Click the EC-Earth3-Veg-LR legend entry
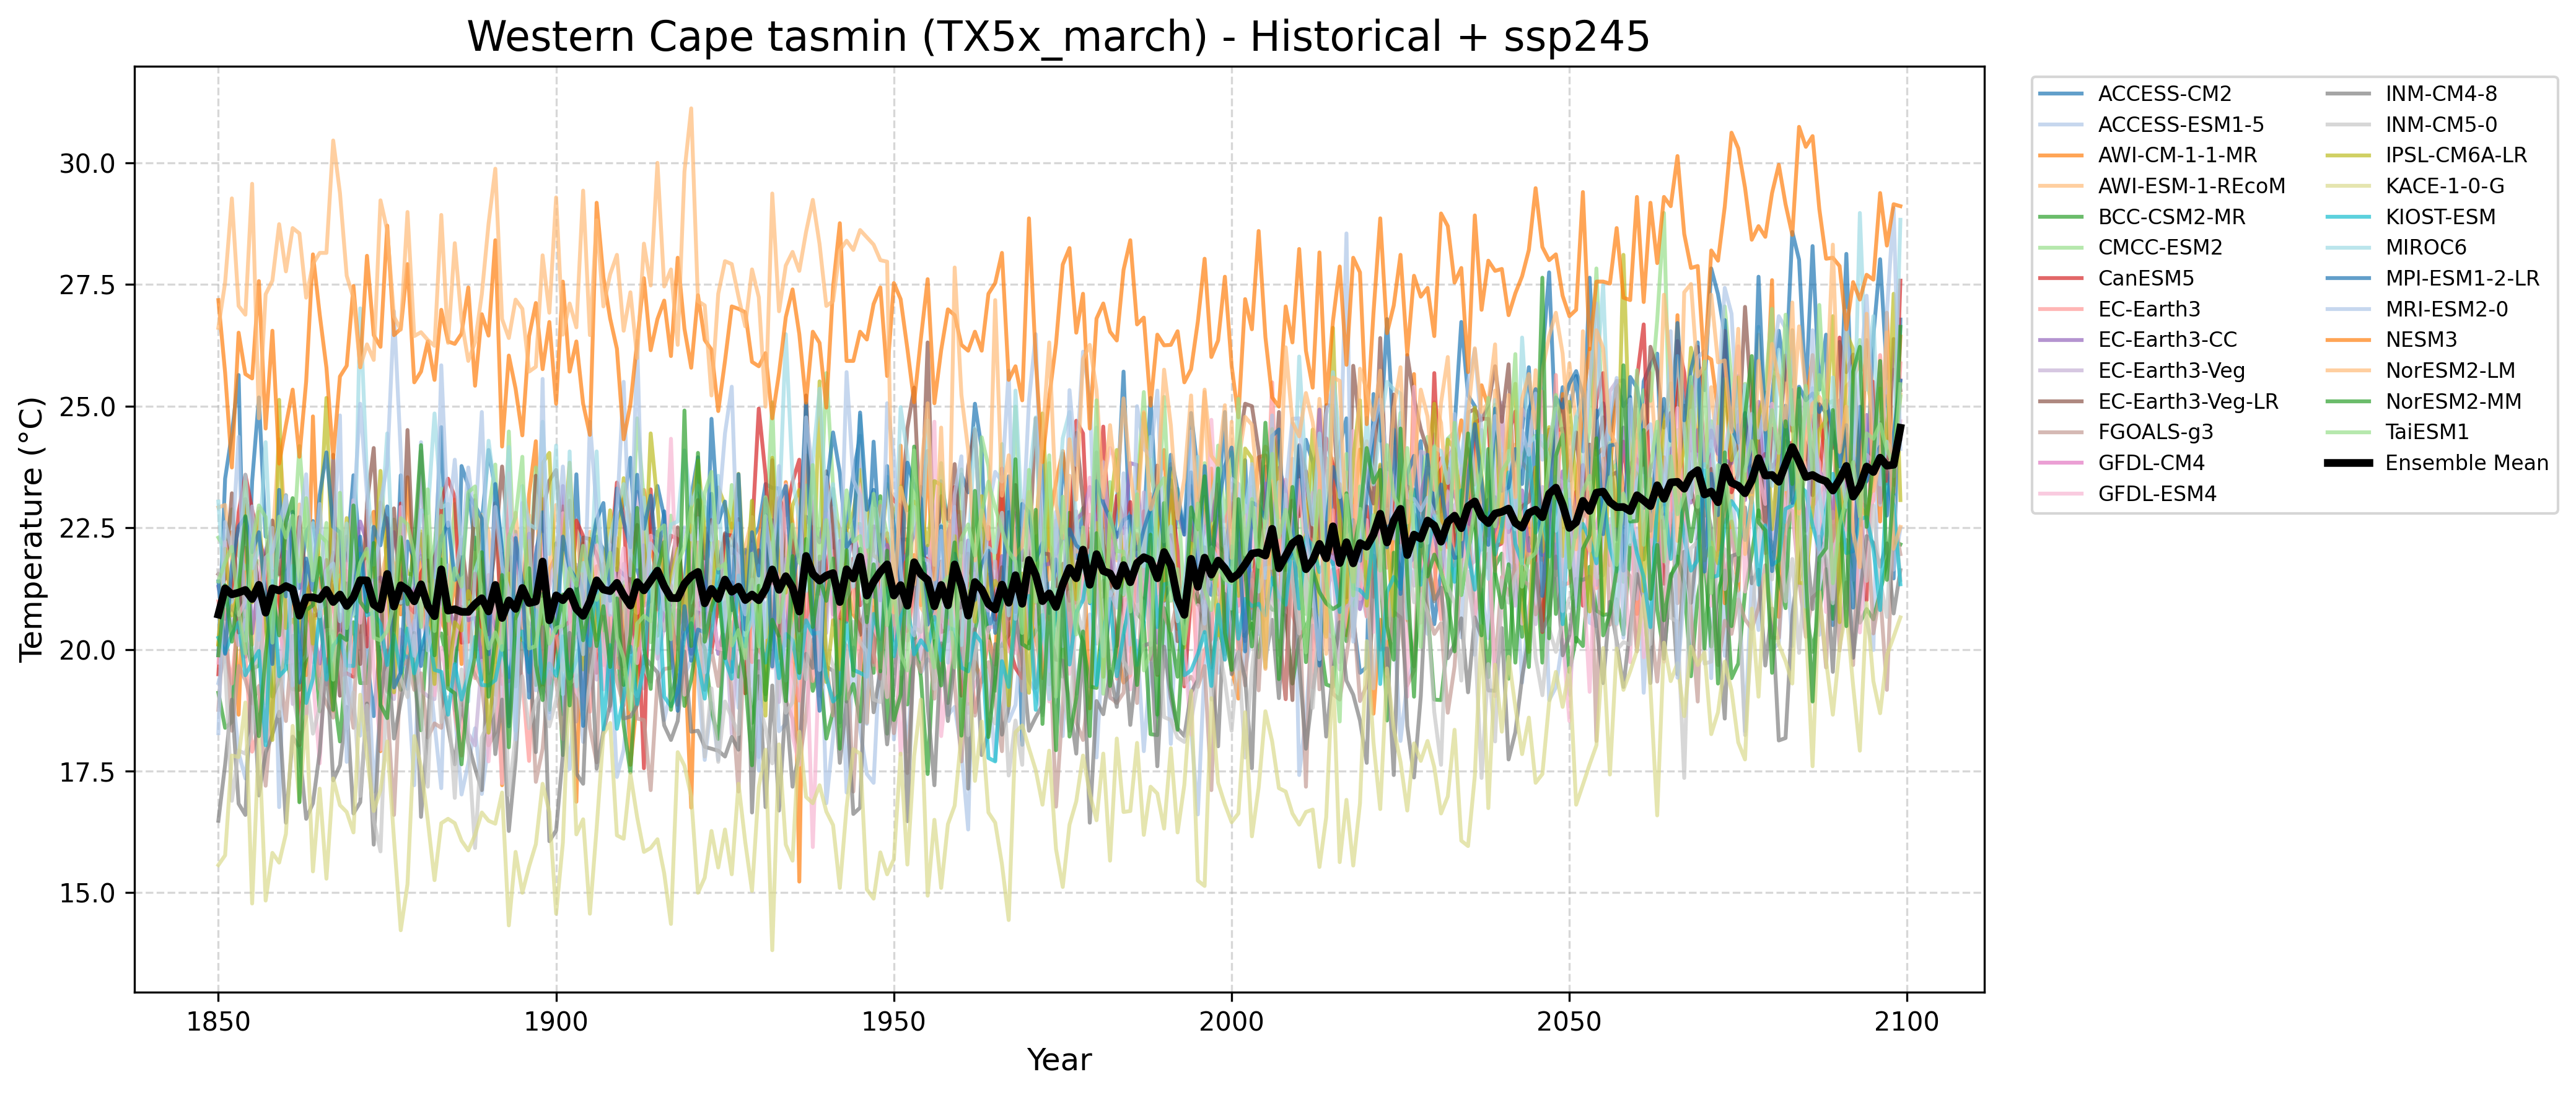Screen dimensions: 2576x1095 [2188, 402]
